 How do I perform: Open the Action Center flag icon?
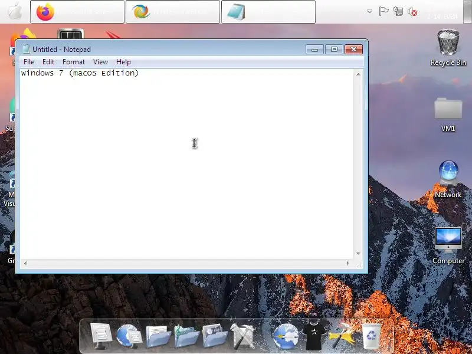tap(383, 11)
